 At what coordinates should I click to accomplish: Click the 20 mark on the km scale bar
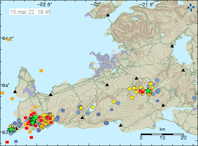tap(183, 138)
